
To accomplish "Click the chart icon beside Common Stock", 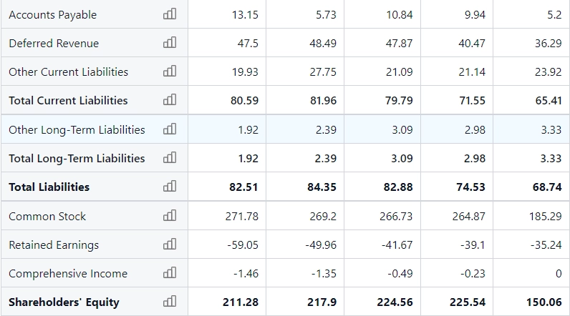I will click(170, 216).
